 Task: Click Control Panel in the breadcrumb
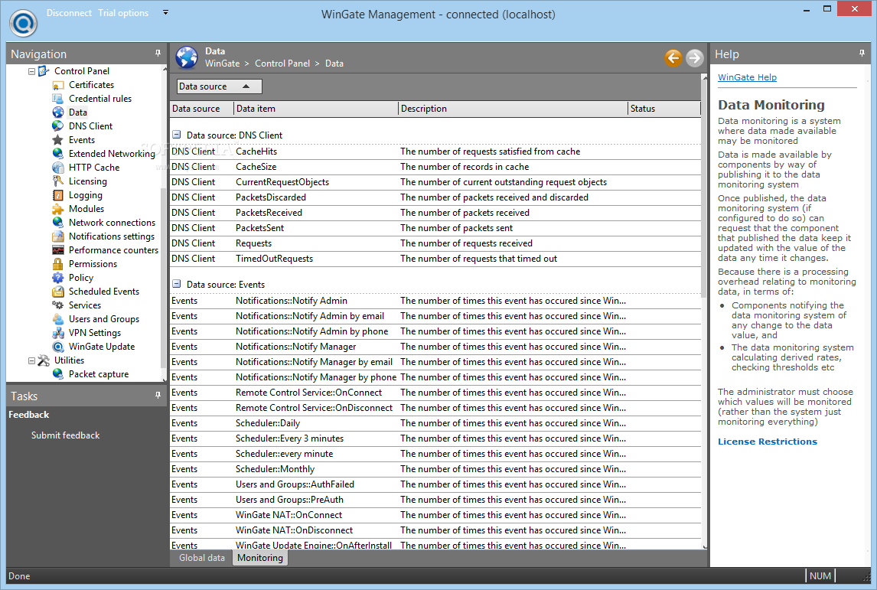pyautogui.click(x=282, y=64)
